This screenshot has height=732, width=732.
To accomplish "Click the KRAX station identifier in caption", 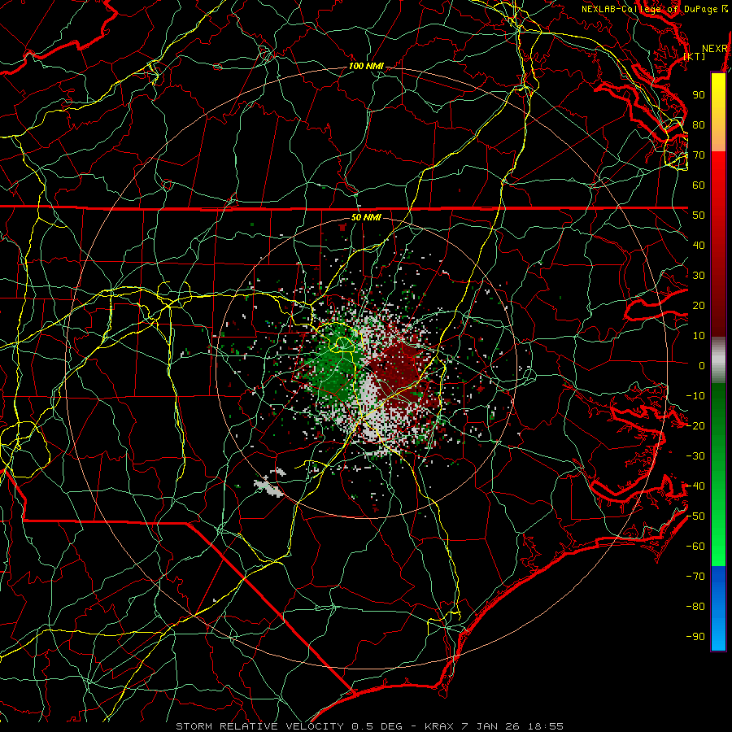I will click(x=439, y=726).
